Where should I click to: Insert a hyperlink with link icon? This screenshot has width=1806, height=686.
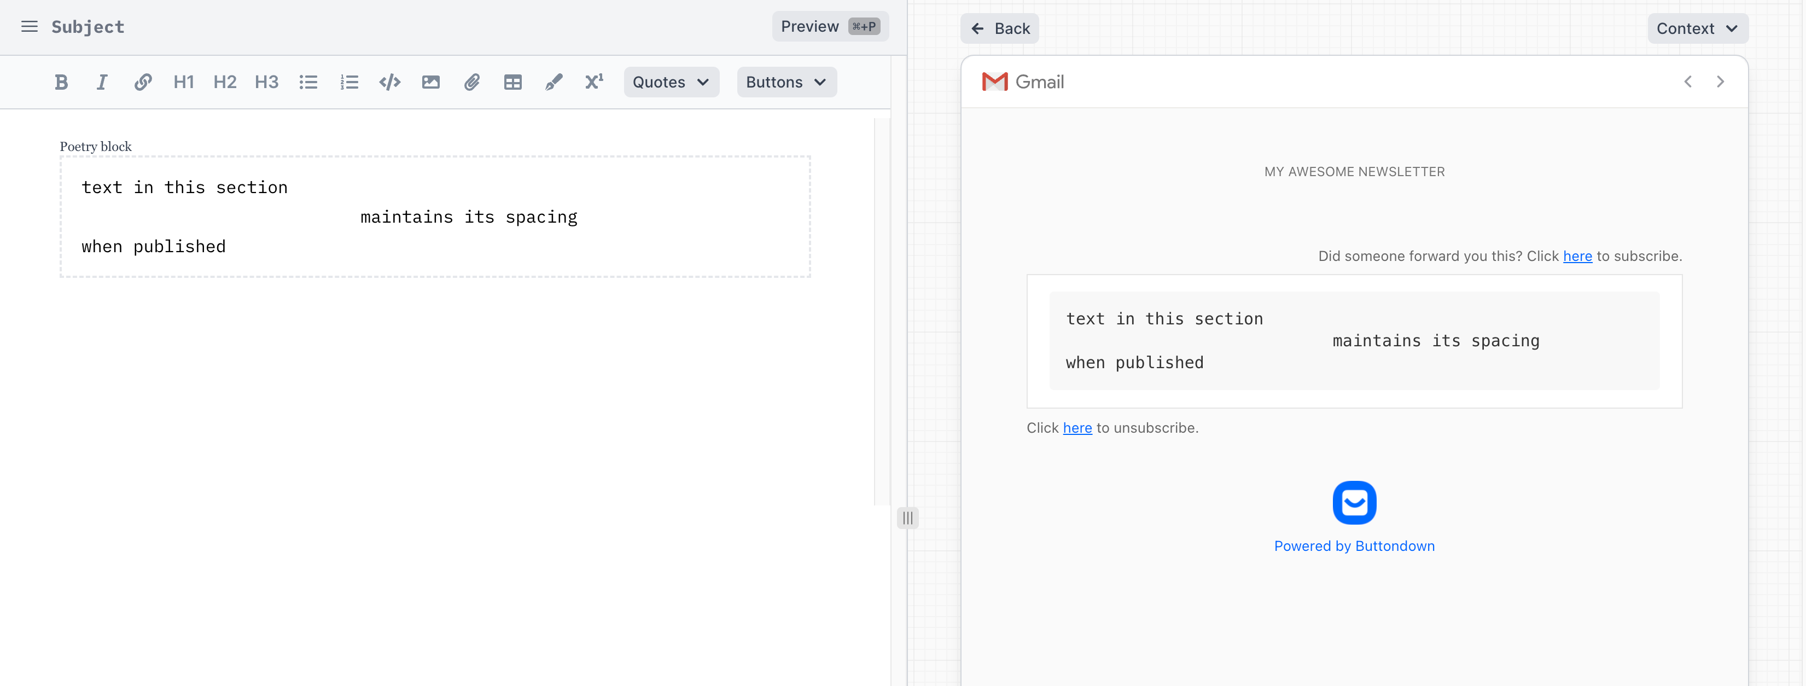[x=143, y=82]
